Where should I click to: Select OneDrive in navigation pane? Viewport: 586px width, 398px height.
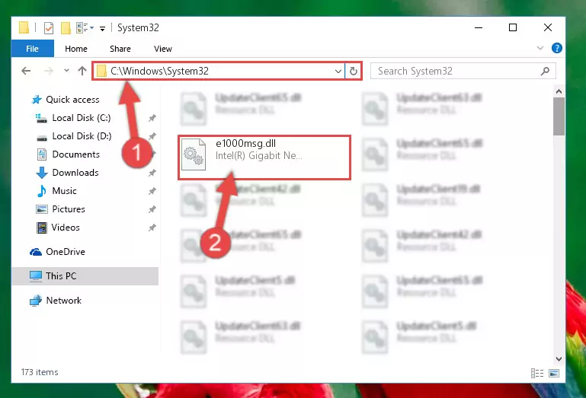coord(66,252)
